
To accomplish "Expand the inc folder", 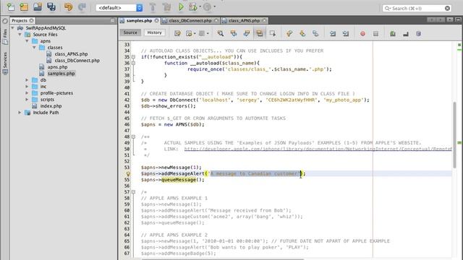I will pos(27,87).
